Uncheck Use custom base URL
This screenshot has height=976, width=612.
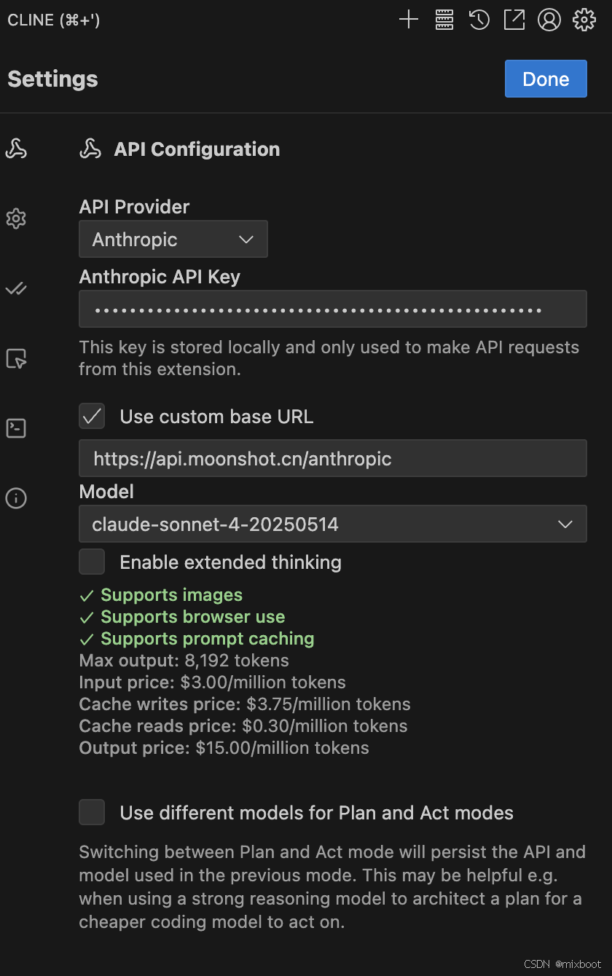click(92, 417)
